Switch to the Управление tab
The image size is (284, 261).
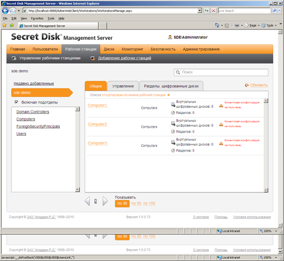click(x=123, y=86)
